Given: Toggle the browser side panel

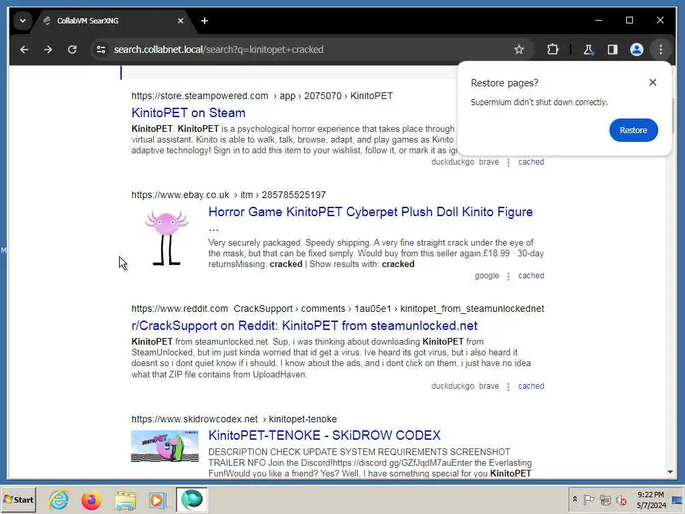Looking at the screenshot, I should (x=613, y=50).
